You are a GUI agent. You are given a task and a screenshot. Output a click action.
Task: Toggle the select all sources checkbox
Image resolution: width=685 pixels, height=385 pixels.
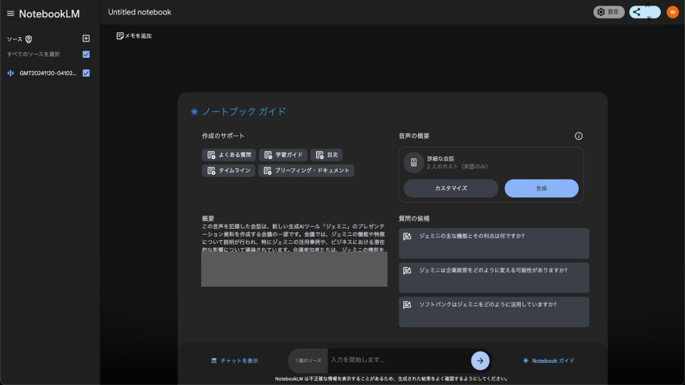point(86,54)
